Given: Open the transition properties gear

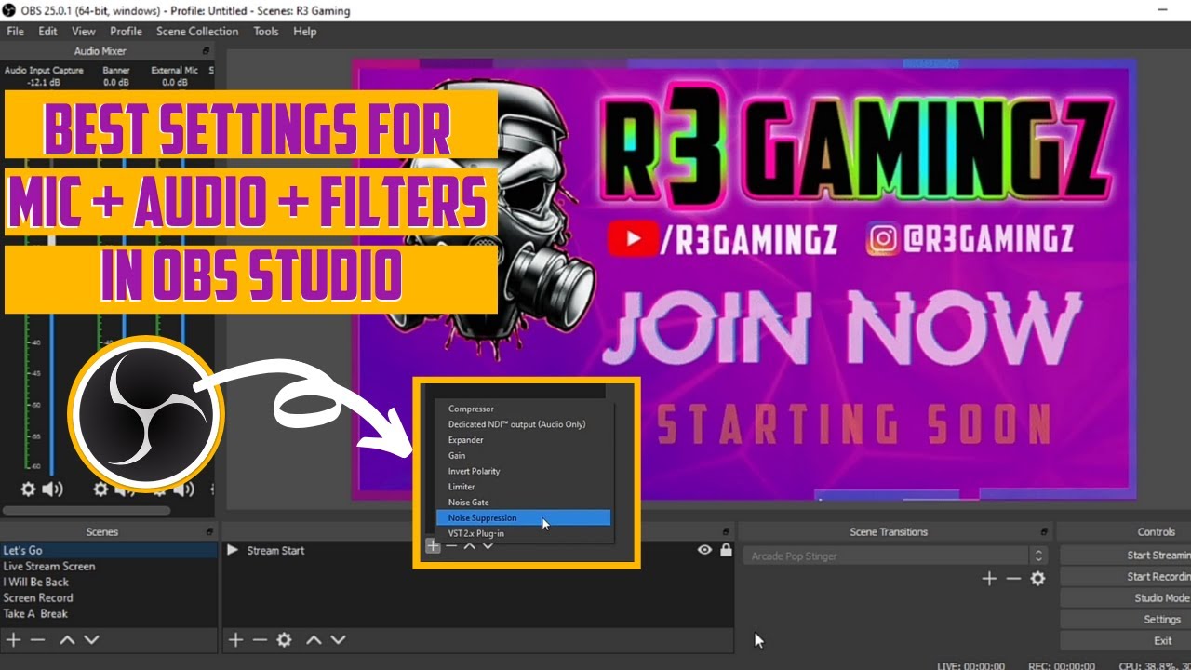Looking at the screenshot, I should [1038, 578].
